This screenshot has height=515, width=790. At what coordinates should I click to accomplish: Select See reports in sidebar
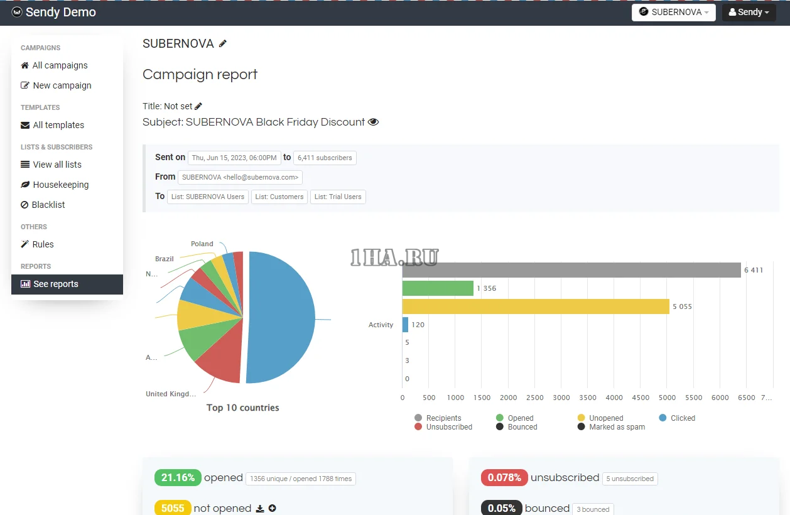point(55,284)
